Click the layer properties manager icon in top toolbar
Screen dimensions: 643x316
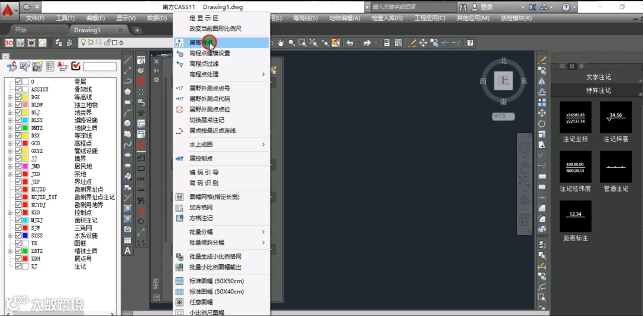click(58, 43)
